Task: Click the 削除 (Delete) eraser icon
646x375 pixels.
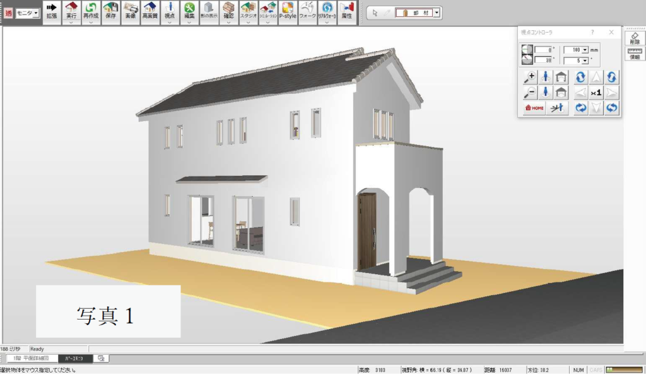Action: (634, 37)
